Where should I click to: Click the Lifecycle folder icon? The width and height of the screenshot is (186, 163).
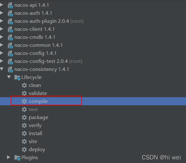(17, 78)
